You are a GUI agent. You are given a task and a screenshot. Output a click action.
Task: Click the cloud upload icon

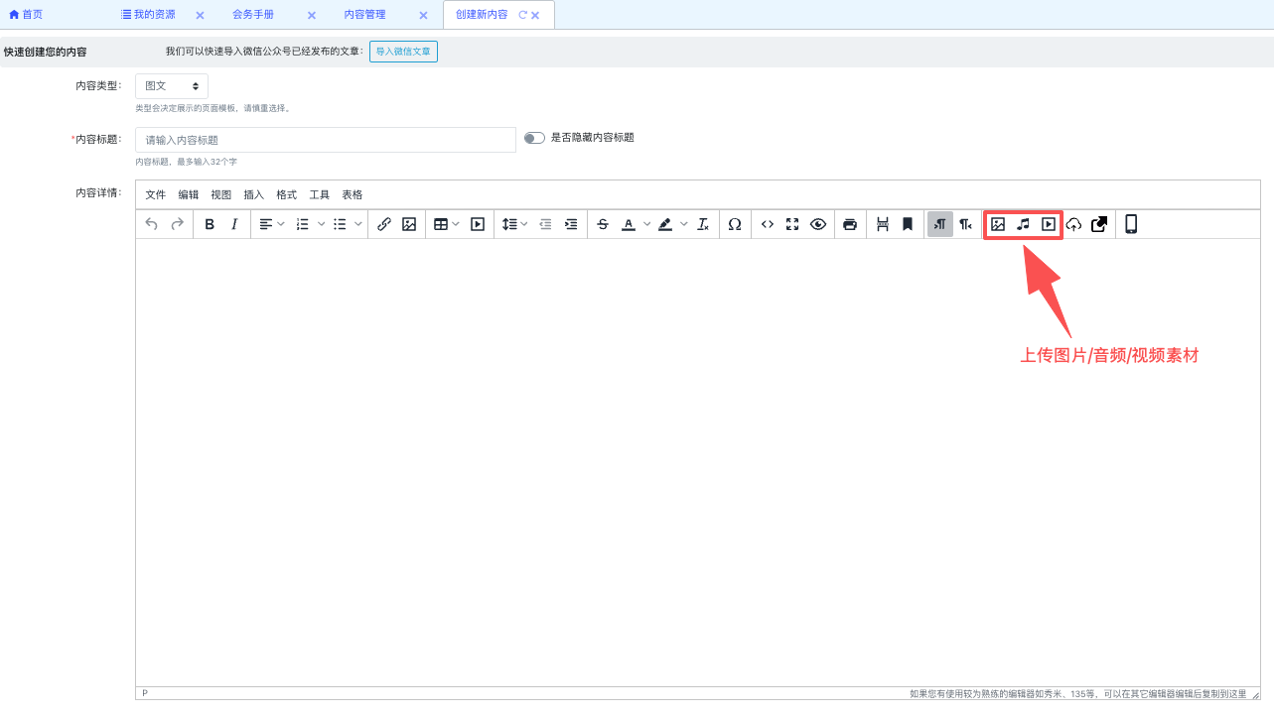(1073, 224)
